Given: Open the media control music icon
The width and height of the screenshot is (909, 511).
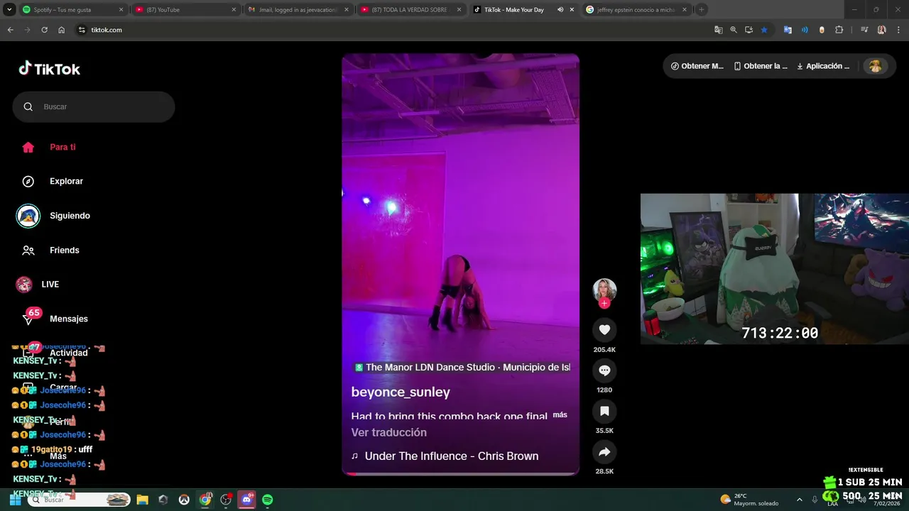Looking at the screenshot, I should pos(864,30).
